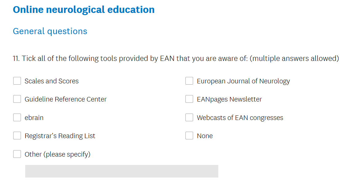349x188 pixels.
Task: Click the "EANpages Newsletter" label text
Action: 229,99
